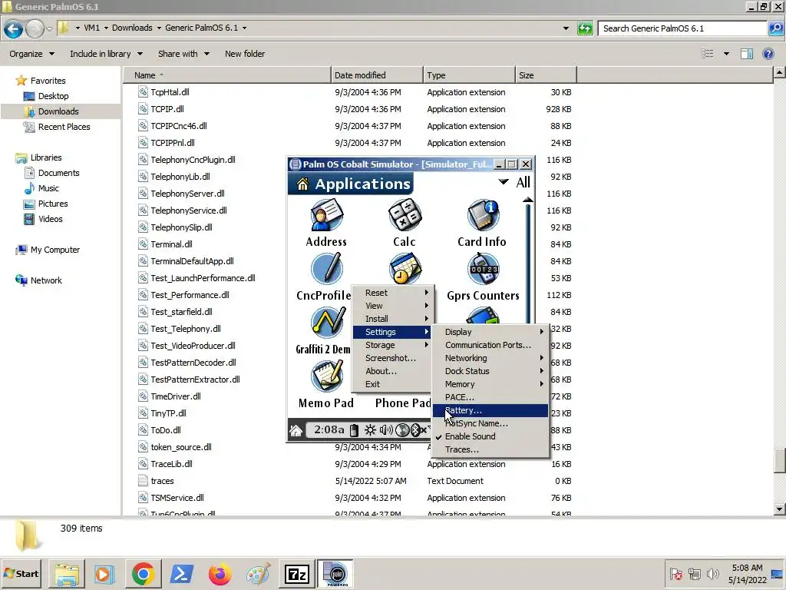Screen dimensions: 786x590
Task: Tap the Home icon in Palm status bar
Action: point(296,430)
